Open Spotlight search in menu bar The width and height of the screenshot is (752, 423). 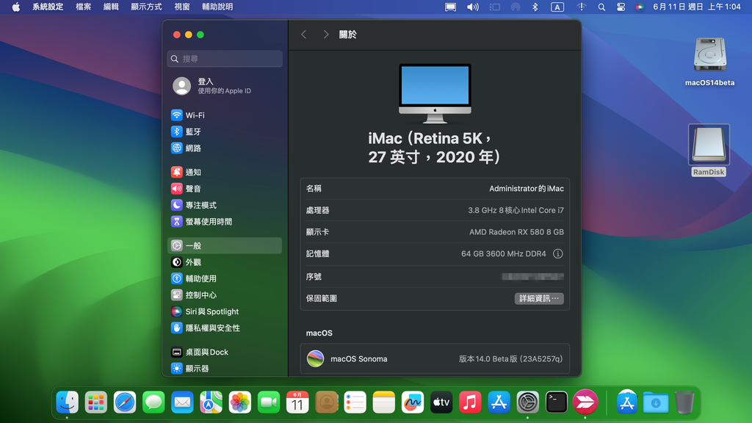click(x=601, y=7)
